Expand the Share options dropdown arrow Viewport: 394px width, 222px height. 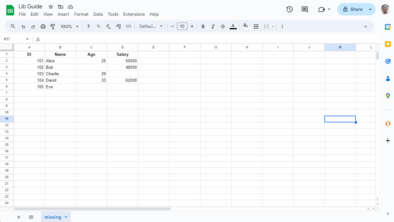[x=370, y=9]
